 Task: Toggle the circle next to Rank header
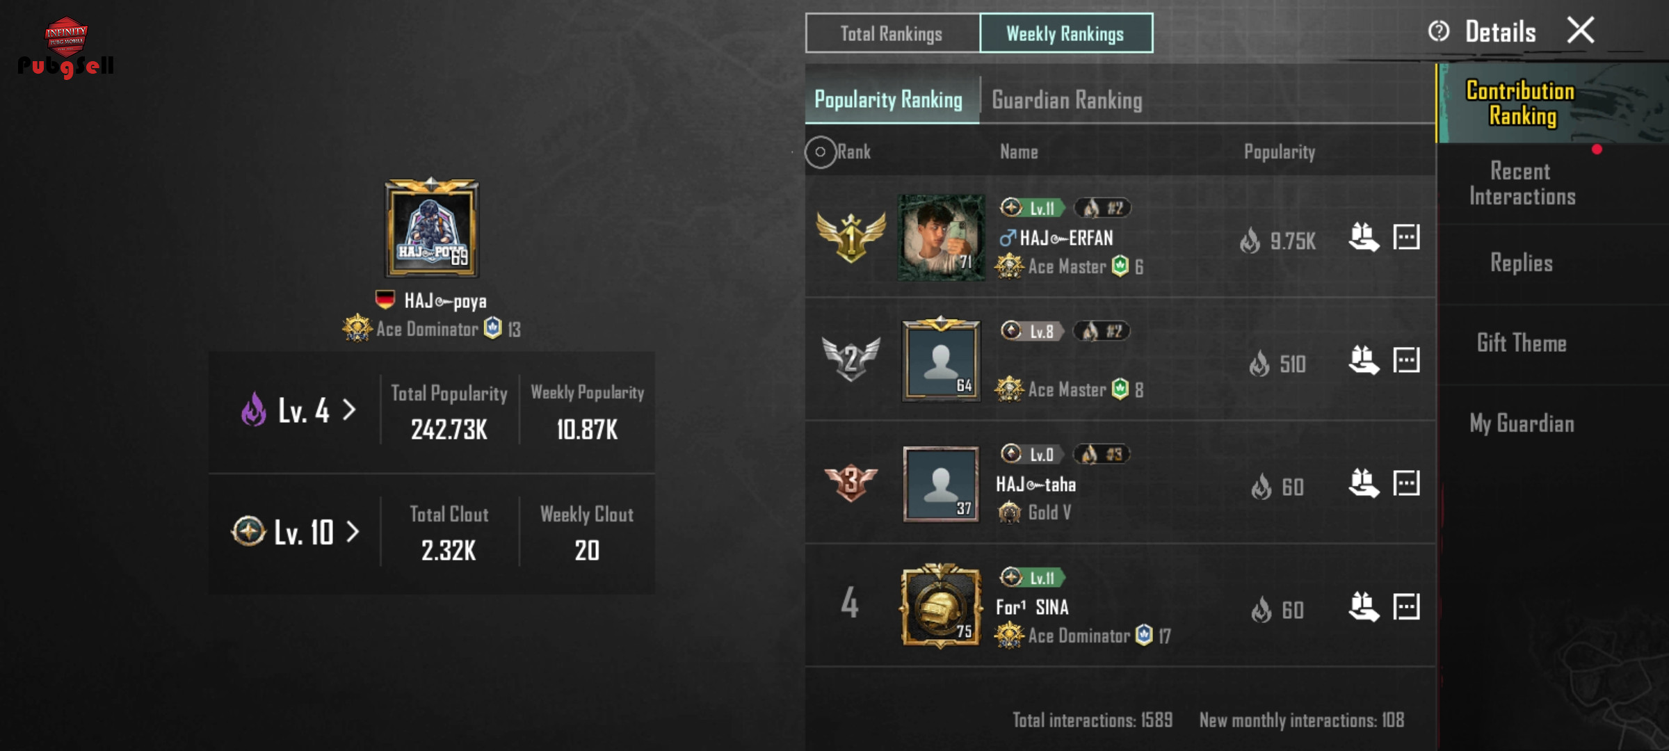tap(821, 152)
